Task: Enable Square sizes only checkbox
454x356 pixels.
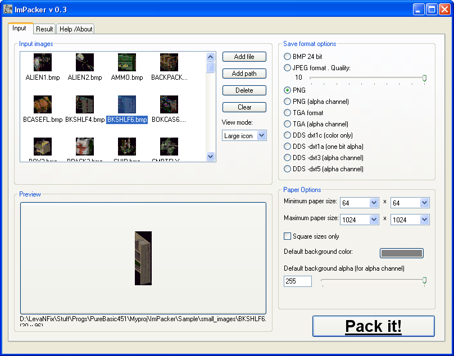Action: pos(288,236)
